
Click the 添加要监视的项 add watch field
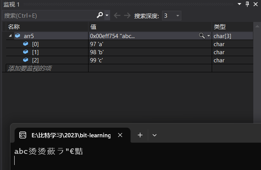point(47,68)
